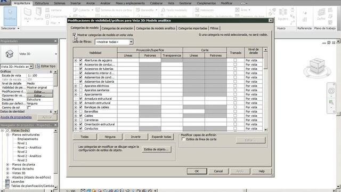Viewport: 341px width, 192px height.
Task: Collapse Planos estructurales in project browser
Action: tap(7, 135)
